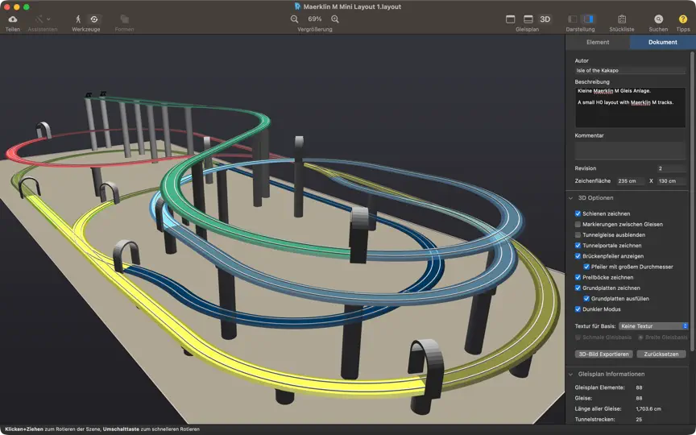Select the walk-through tool in Werkzeuge
696x435 pixels.
coord(78,19)
